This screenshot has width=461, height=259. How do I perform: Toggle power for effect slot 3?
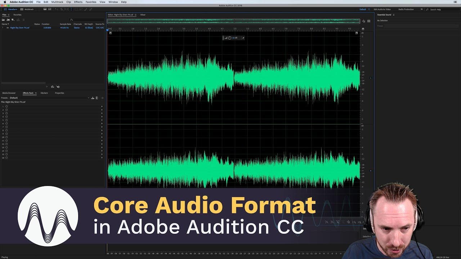(6, 113)
